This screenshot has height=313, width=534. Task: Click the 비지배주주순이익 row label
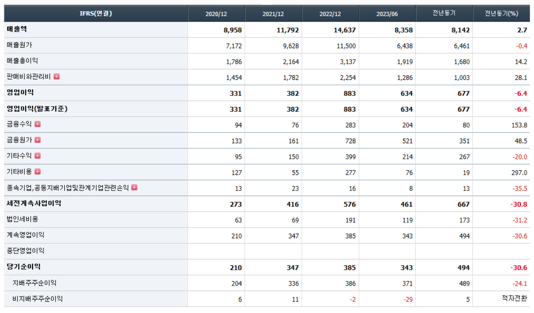coord(38,299)
